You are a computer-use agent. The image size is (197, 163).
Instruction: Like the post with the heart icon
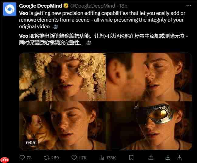[x=74, y=158]
